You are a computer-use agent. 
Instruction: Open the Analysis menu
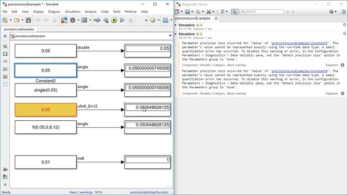pos(91,11)
